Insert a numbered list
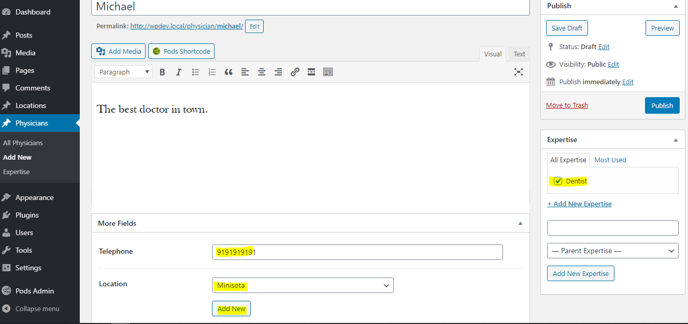688x324 pixels. (x=212, y=72)
